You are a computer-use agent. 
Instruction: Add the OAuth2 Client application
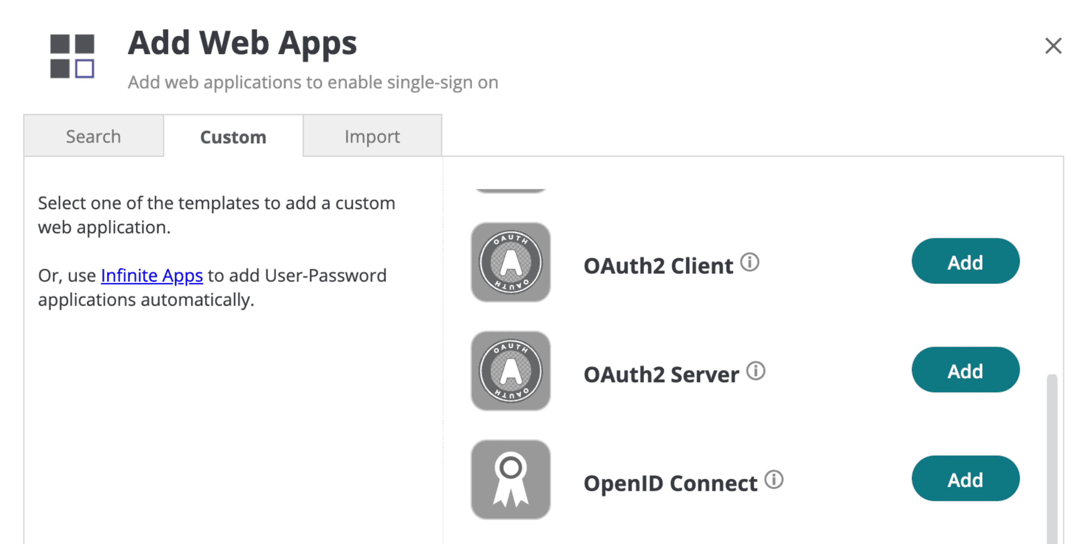click(x=965, y=262)
